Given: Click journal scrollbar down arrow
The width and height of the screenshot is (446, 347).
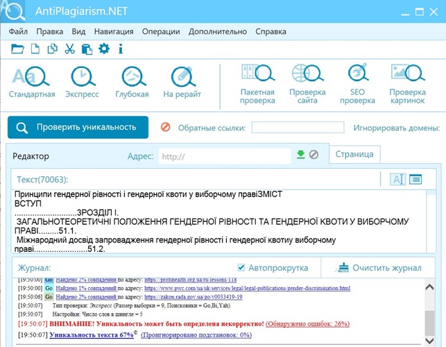Looking at the screenshot, I should [429, 341].
